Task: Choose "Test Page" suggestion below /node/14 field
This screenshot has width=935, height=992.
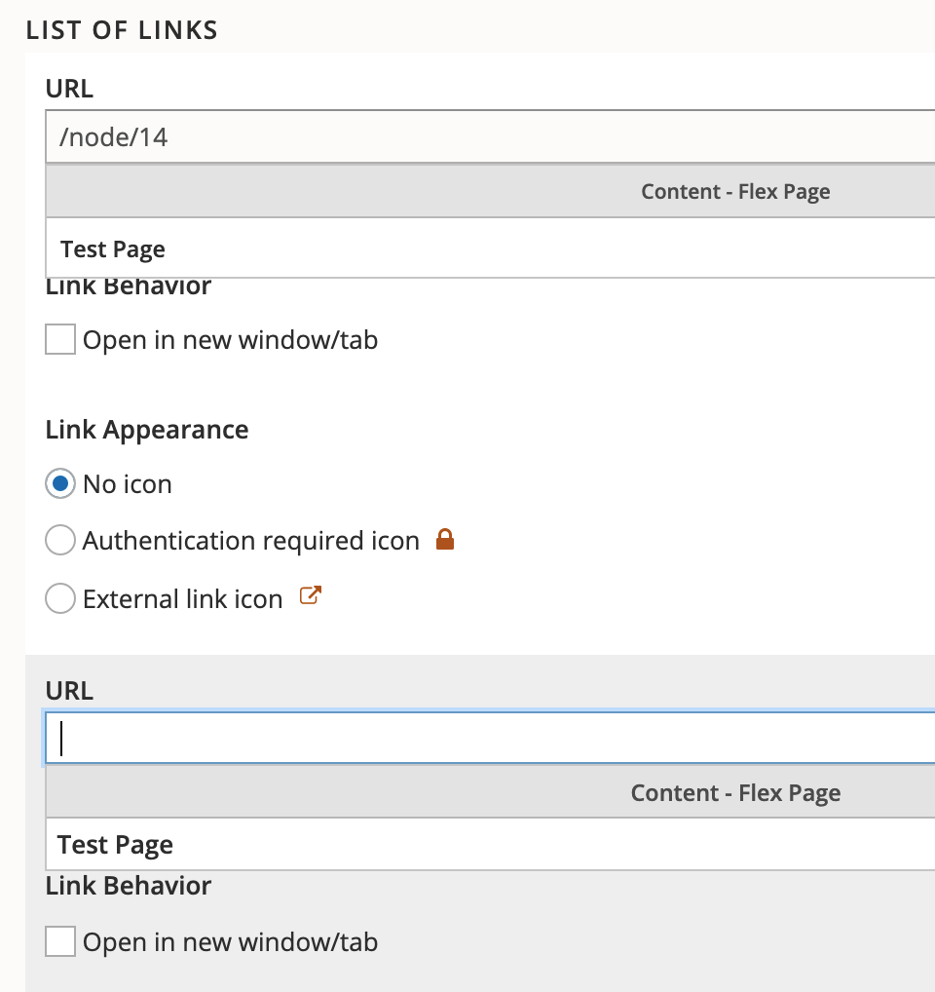Action: (x=113, y=249)
